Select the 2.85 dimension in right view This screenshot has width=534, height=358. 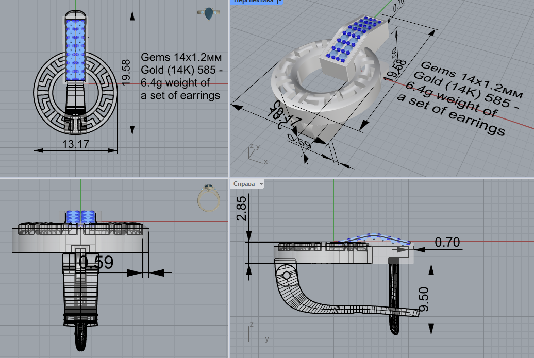click(241, 209)
